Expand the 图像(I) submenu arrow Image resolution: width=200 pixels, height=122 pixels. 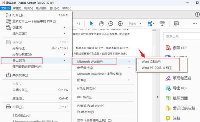[129, 80]
